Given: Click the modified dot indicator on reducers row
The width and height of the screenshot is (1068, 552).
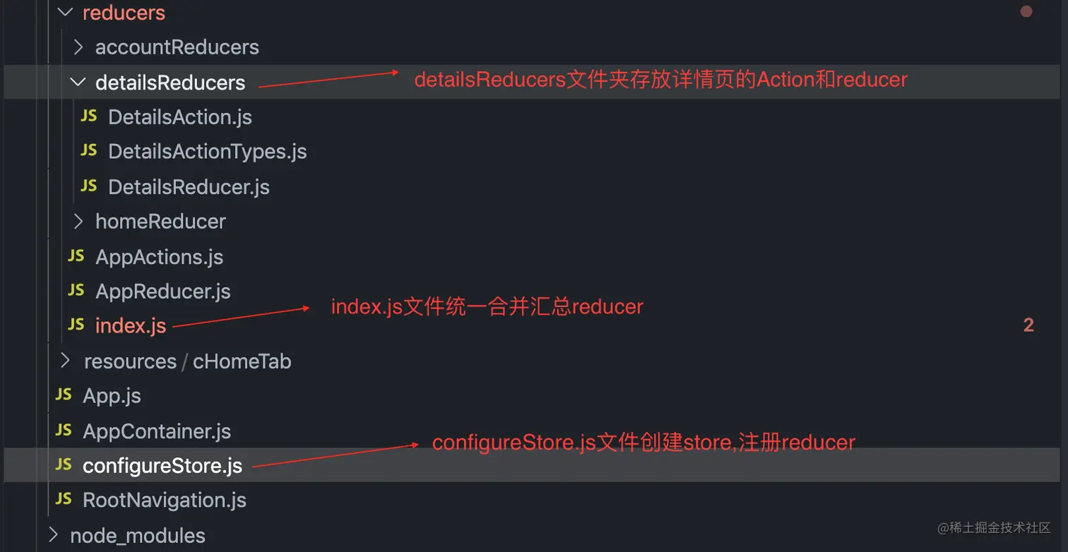Looking at the screenshot, I should [1026, 11].
